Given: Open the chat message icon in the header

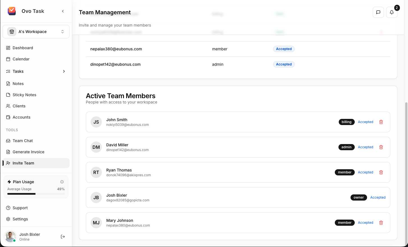Looking at the screenshot, I should 378,12.
